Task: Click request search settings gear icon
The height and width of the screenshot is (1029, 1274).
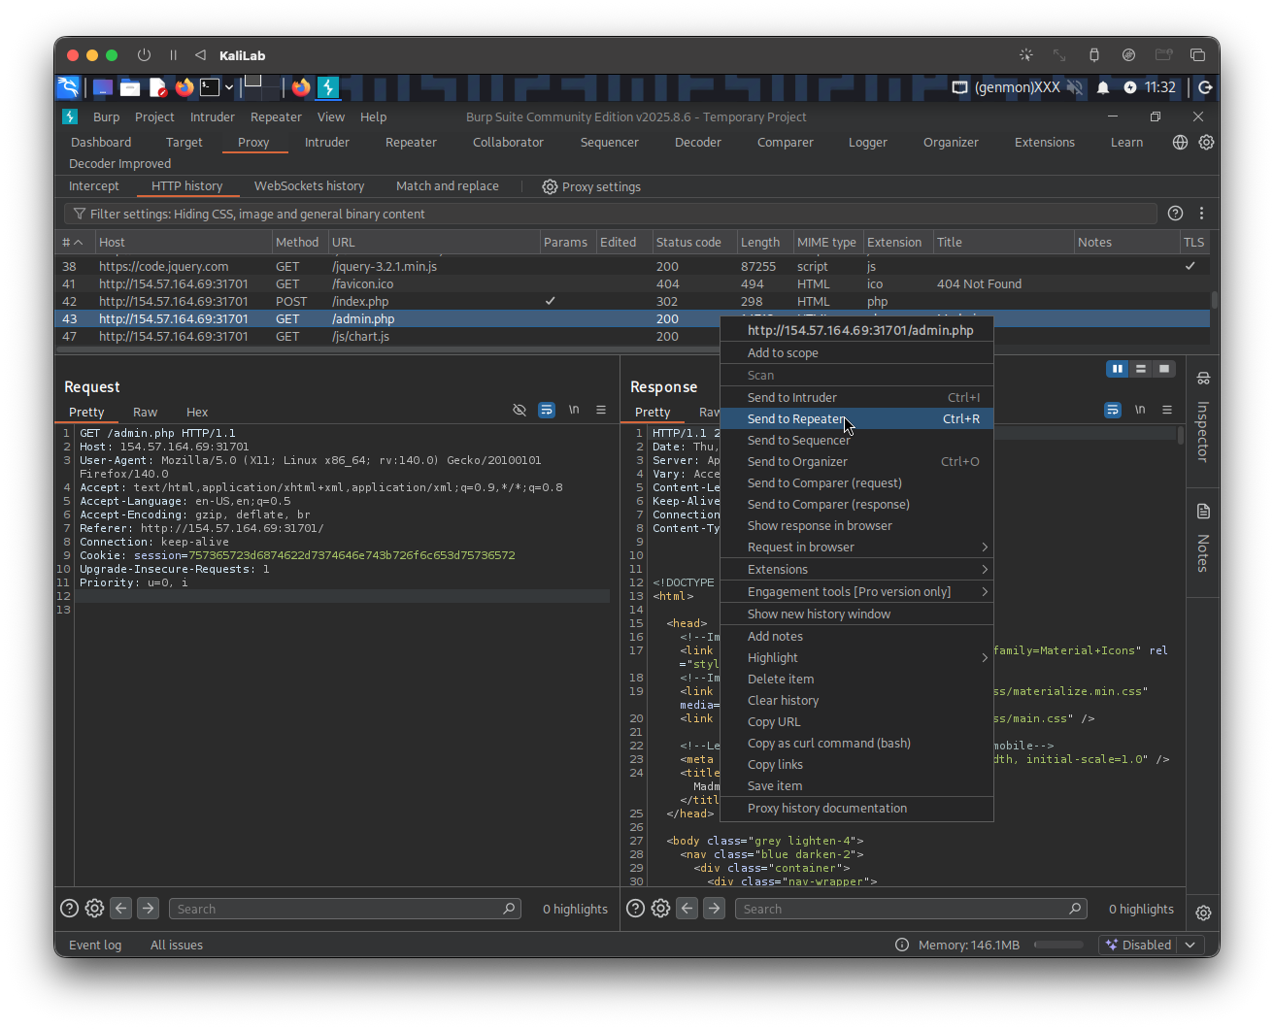Action: 94,909
